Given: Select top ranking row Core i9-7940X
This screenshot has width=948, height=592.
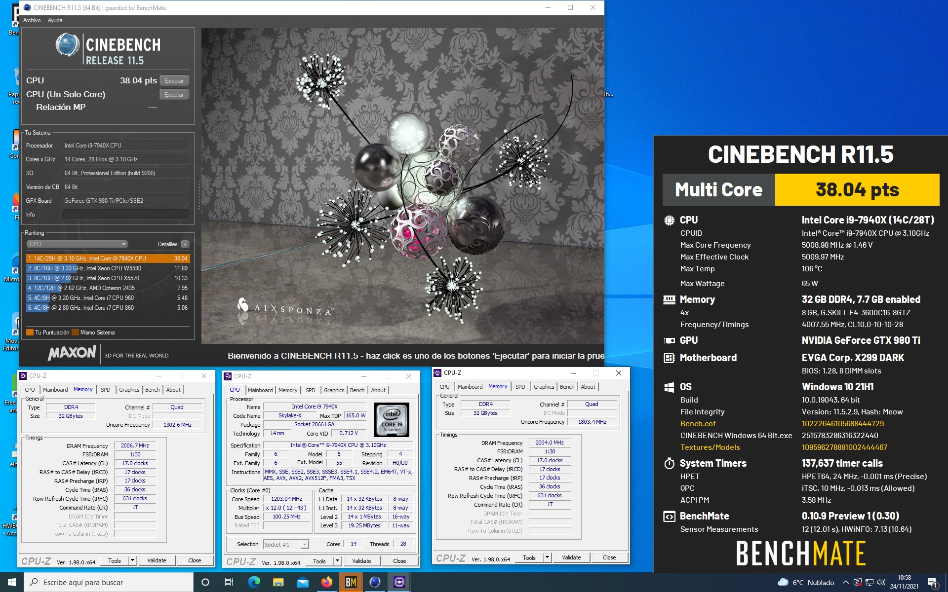Looking at the screenshot, I should (108, 259).
